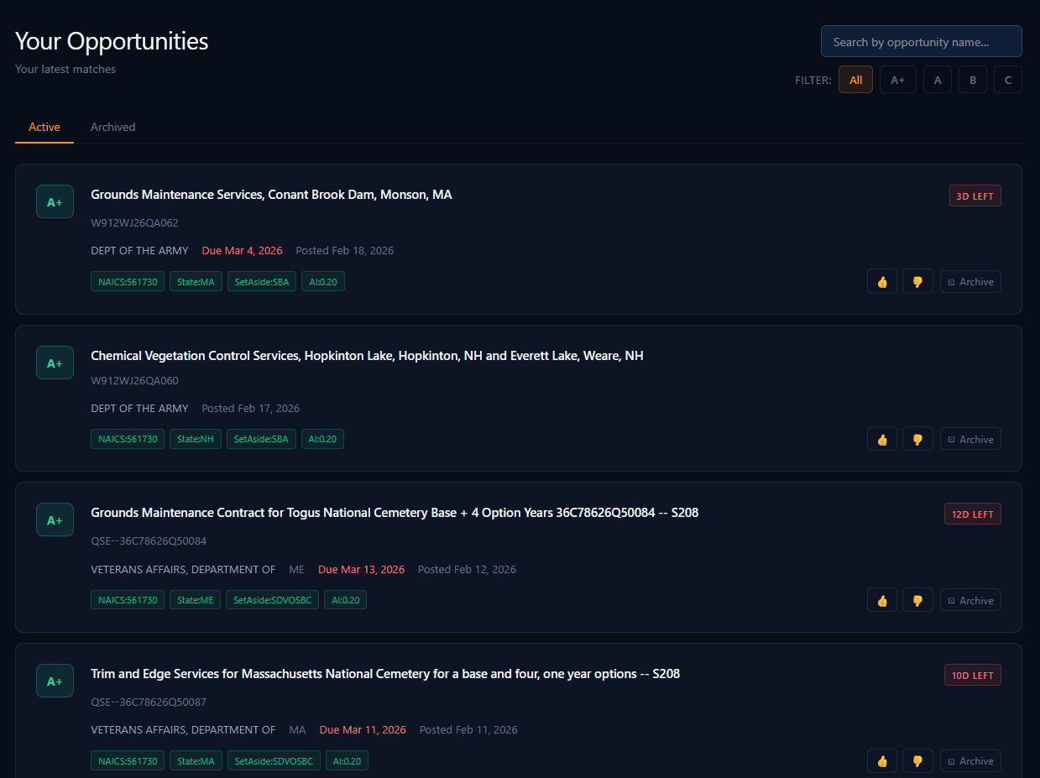This screenshot has width=1040, height=778.
Task: Thumbs down the Everett Lake chemical vegetation listing
Action: (x=917, y=438)
